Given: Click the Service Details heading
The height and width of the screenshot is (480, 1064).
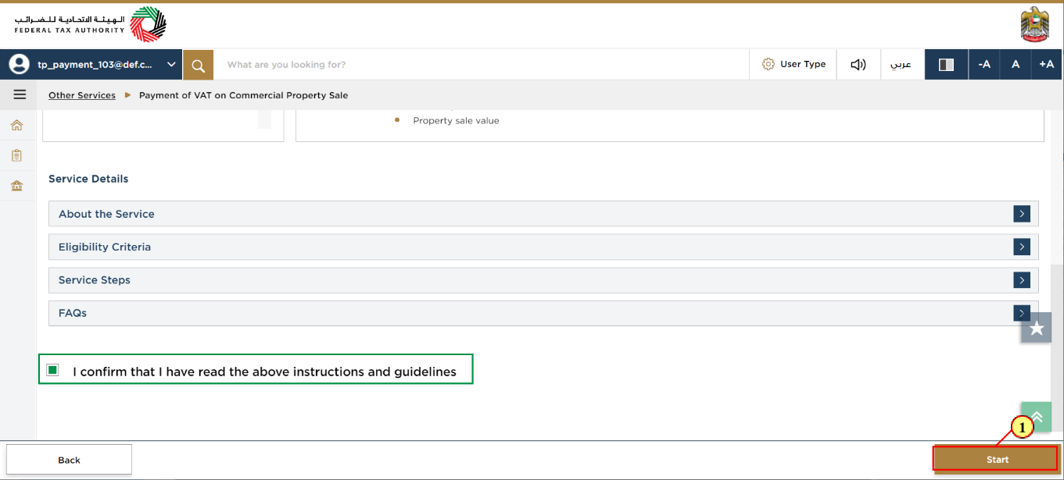Looking at the screenshot, I should click(88, 179).
